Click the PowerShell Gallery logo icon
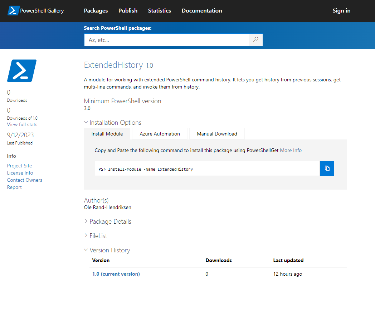This screenshot has width=375, height=309. 13,11
